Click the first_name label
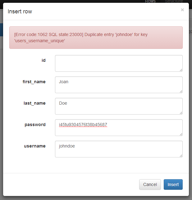Image resolution: width=192 pixels, height=200 pixels. coord(34,82)
